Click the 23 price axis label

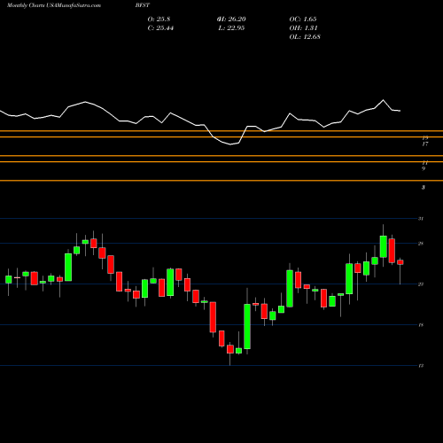click(x=421, y=284)
